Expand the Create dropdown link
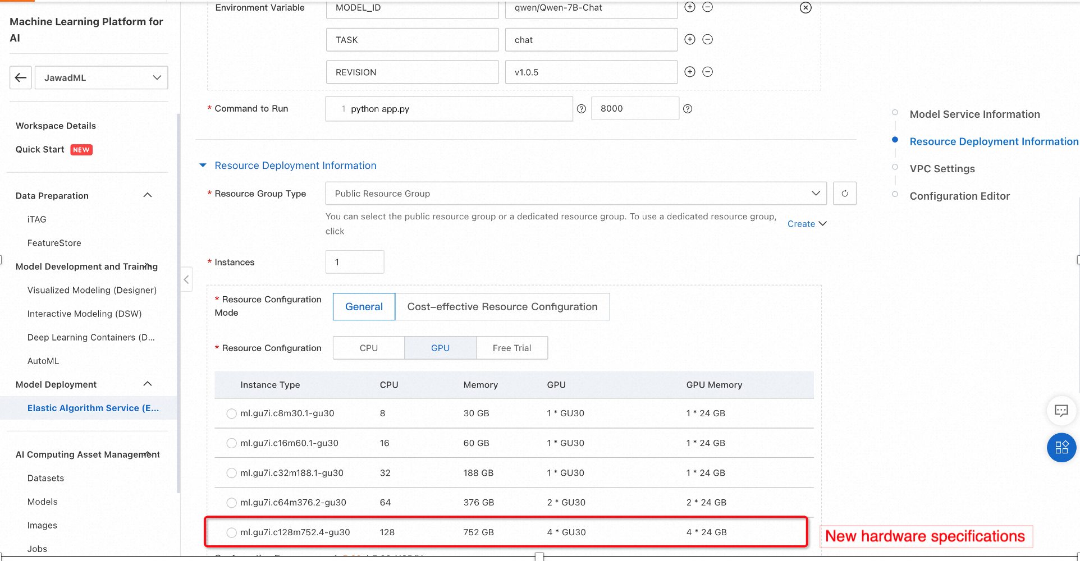The width and height of the screenshot is (1080, 561). [x=807, y=224]
